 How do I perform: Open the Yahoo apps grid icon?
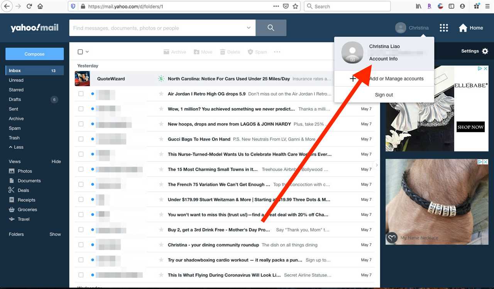[443, 27]
